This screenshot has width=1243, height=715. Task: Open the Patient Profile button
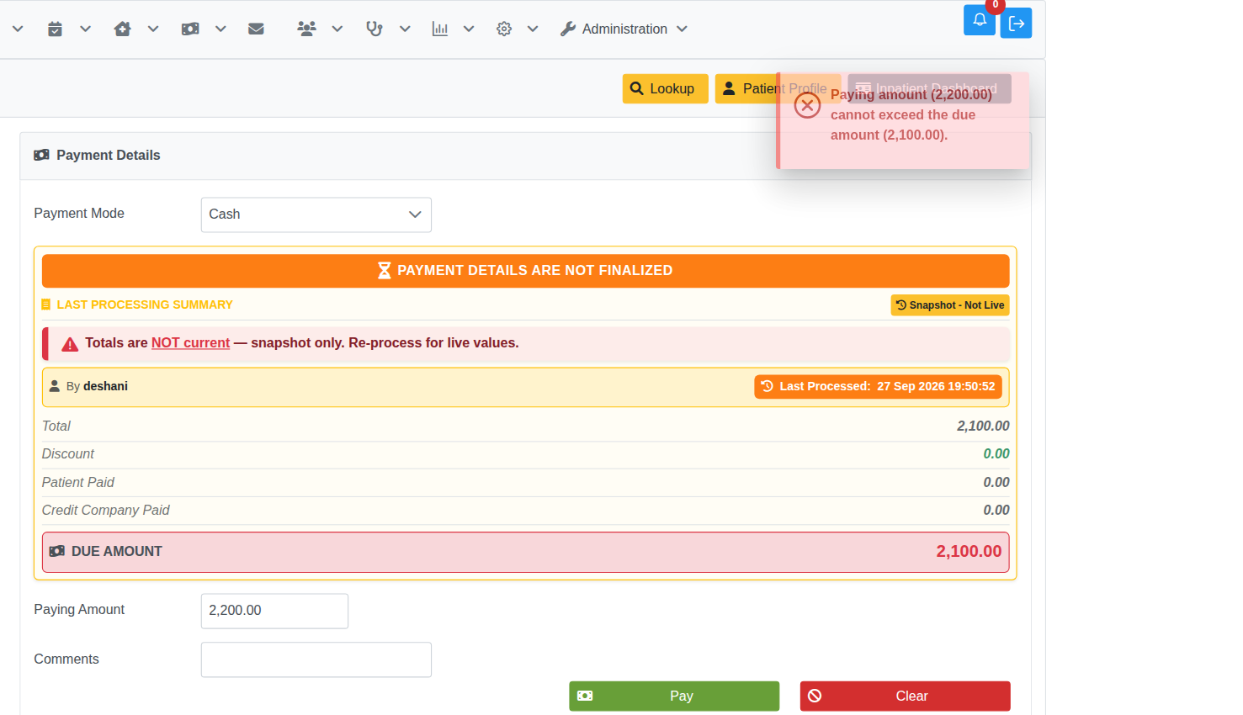click(x=778, y=88)
